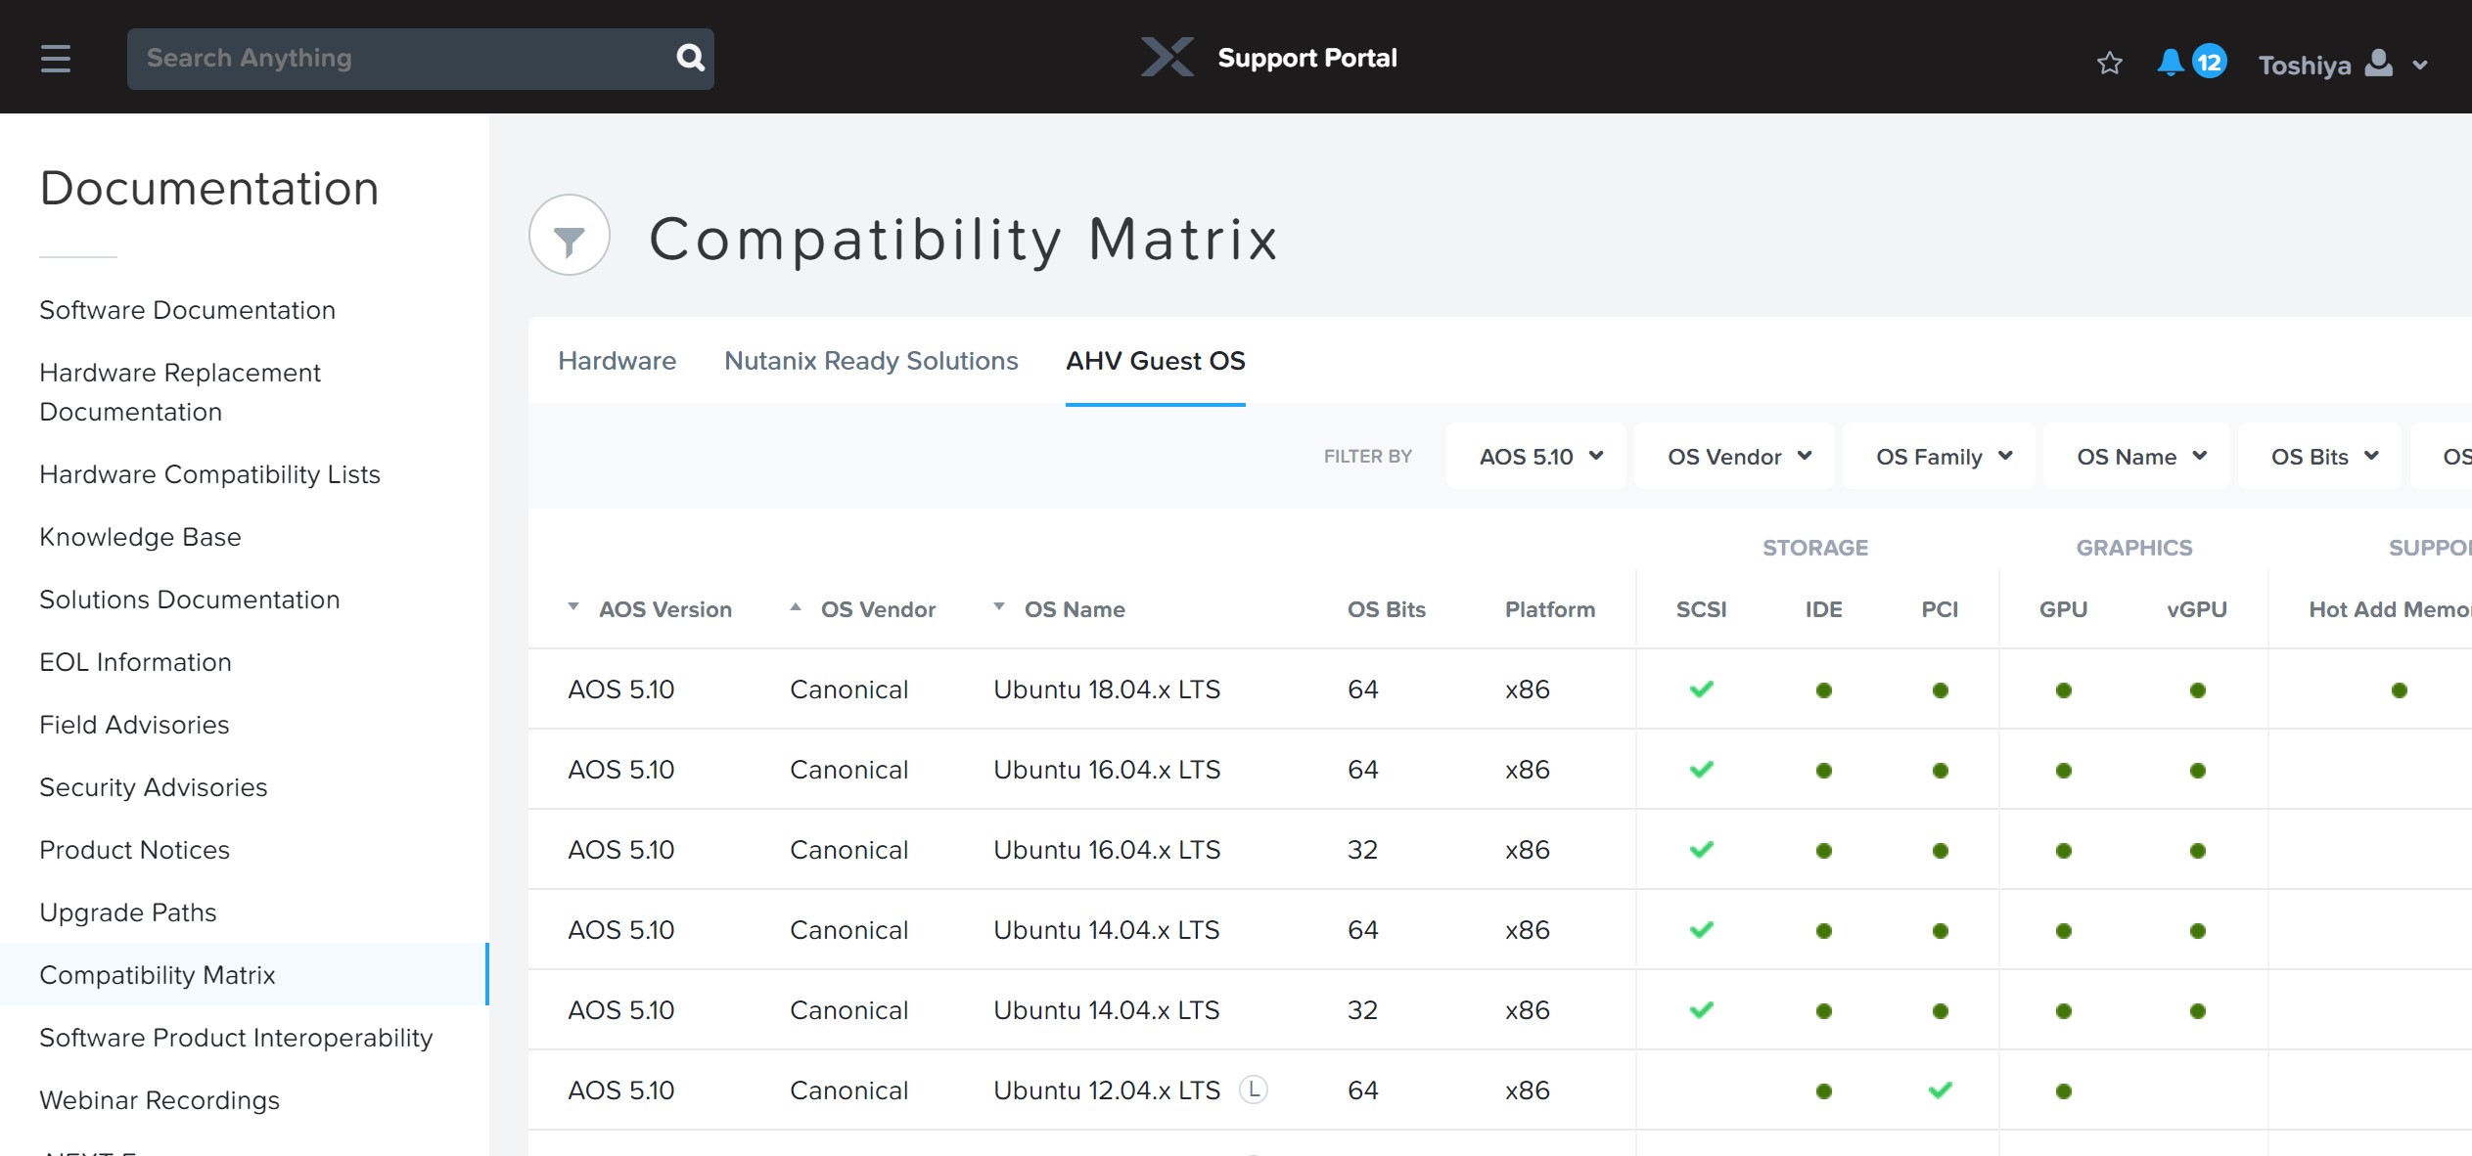Screen dimensions: 2472x1156
Task: Open the OS Bits filter dropdown
Action: pos(2319,456)
